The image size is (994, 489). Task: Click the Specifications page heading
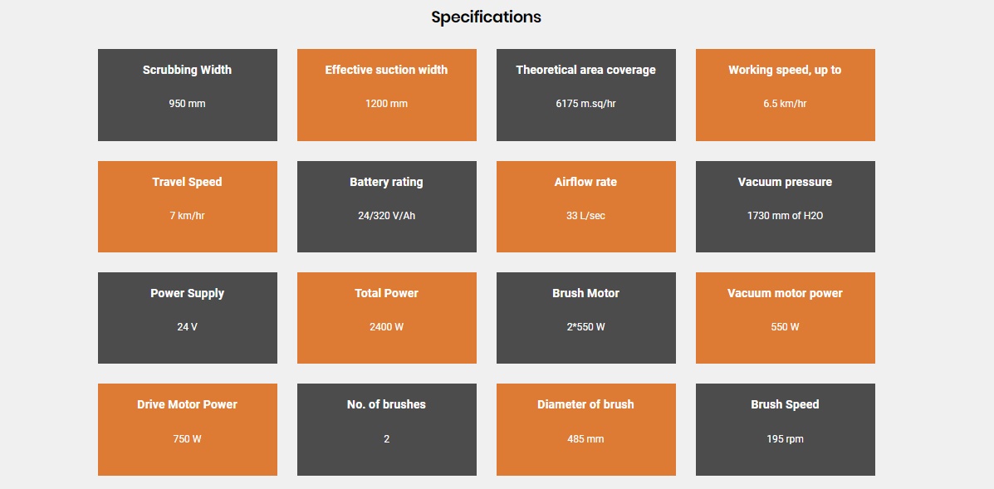(x=486, y=17)
